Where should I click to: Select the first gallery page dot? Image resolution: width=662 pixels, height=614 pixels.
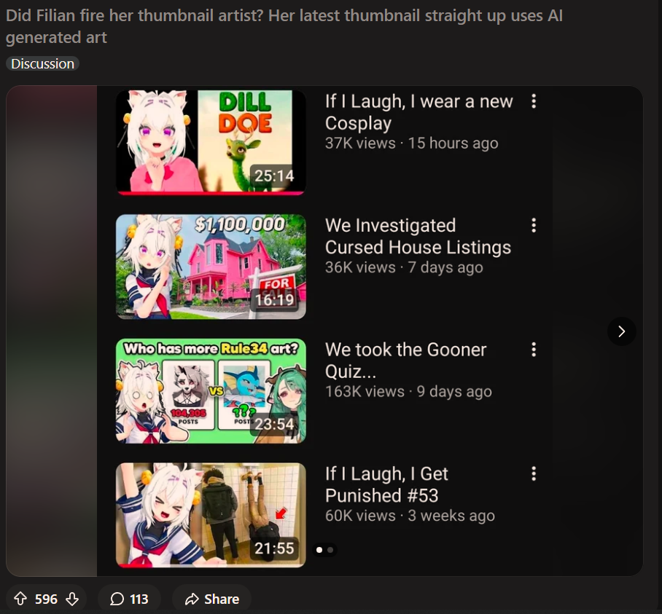[x=319, y=550]
